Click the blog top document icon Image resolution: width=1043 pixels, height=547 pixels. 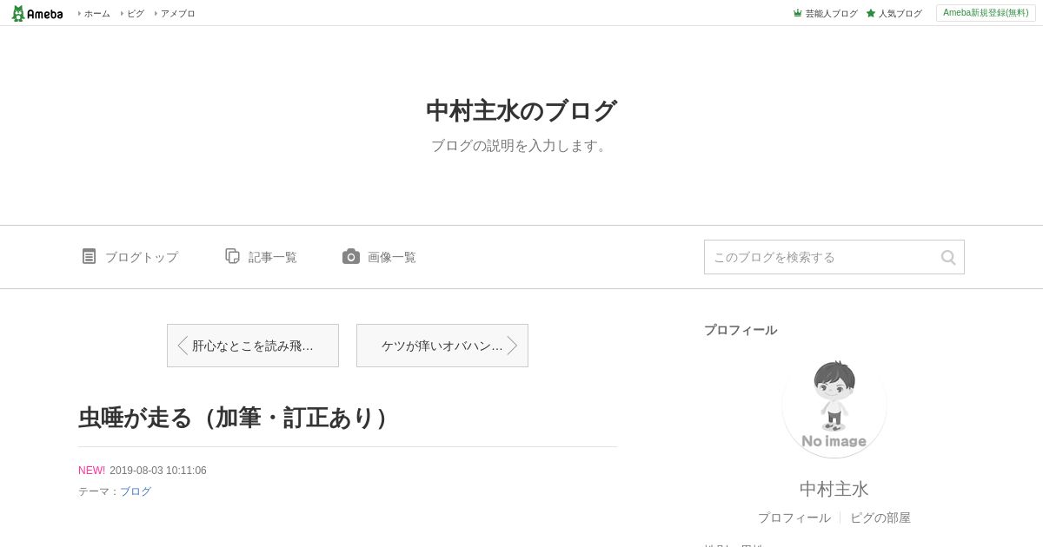pyautogui.click(x=89, y=256)
